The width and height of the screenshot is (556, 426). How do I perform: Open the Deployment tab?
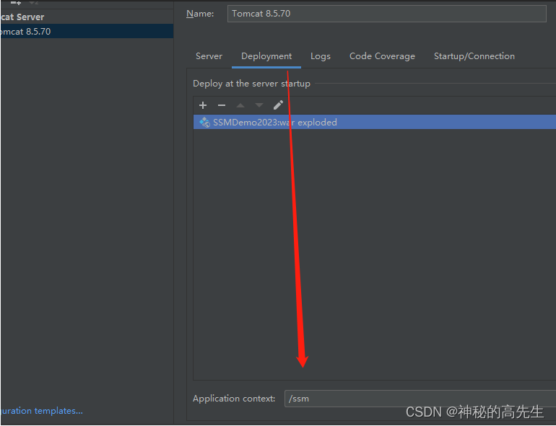coord(266,56)
